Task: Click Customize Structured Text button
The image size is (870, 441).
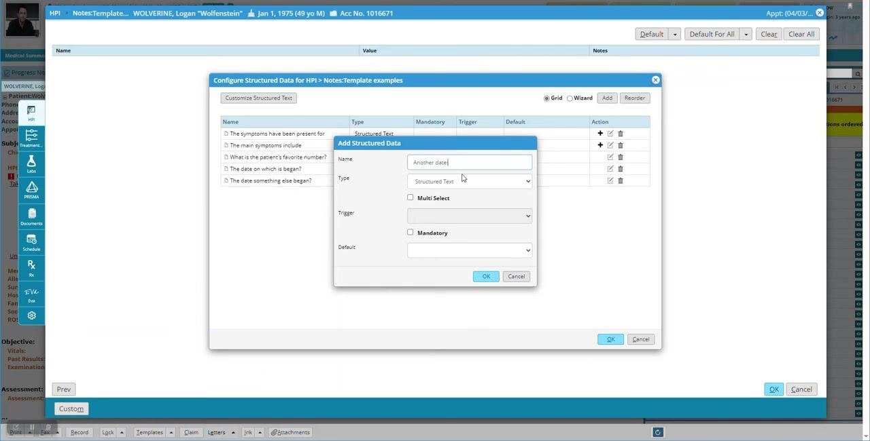Action: pyautogui.click(x=258, y=98)
